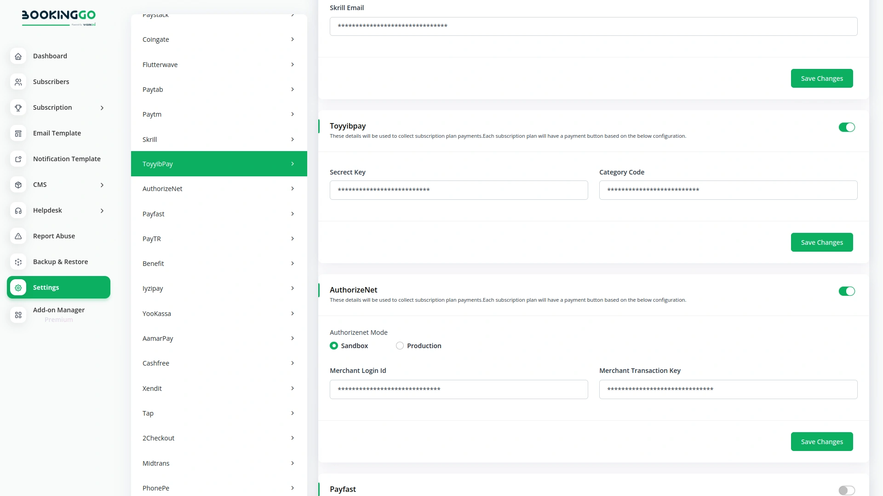Open the Dashboard home icon
The height and width of the screenshot is (496, 883).
(x=18, y=56)
